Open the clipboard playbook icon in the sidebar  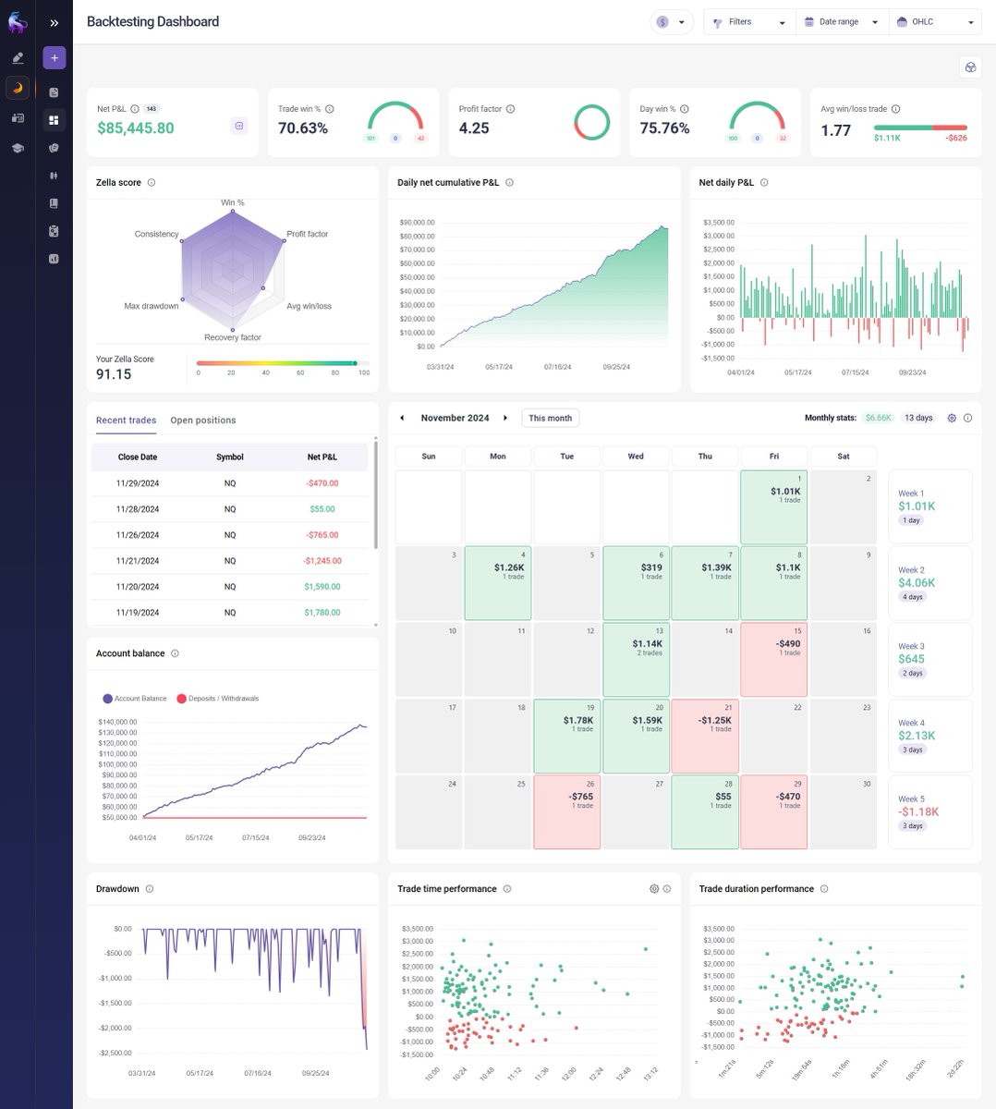(54, 231)
